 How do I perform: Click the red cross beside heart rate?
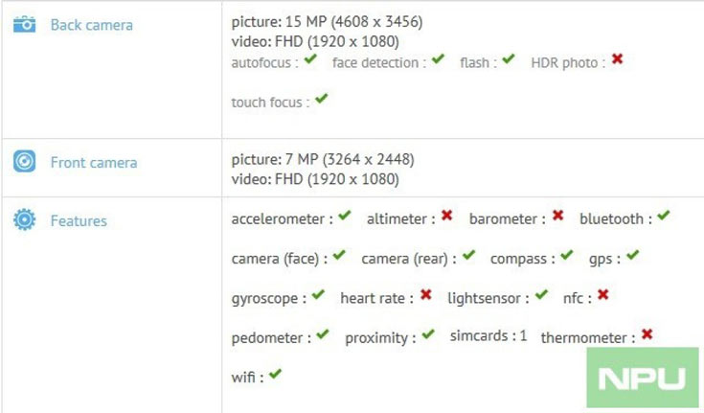click(x=425, y=296)
